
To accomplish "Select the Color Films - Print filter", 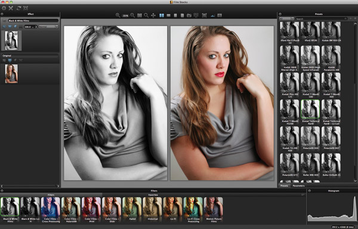I will click(91, 209).
